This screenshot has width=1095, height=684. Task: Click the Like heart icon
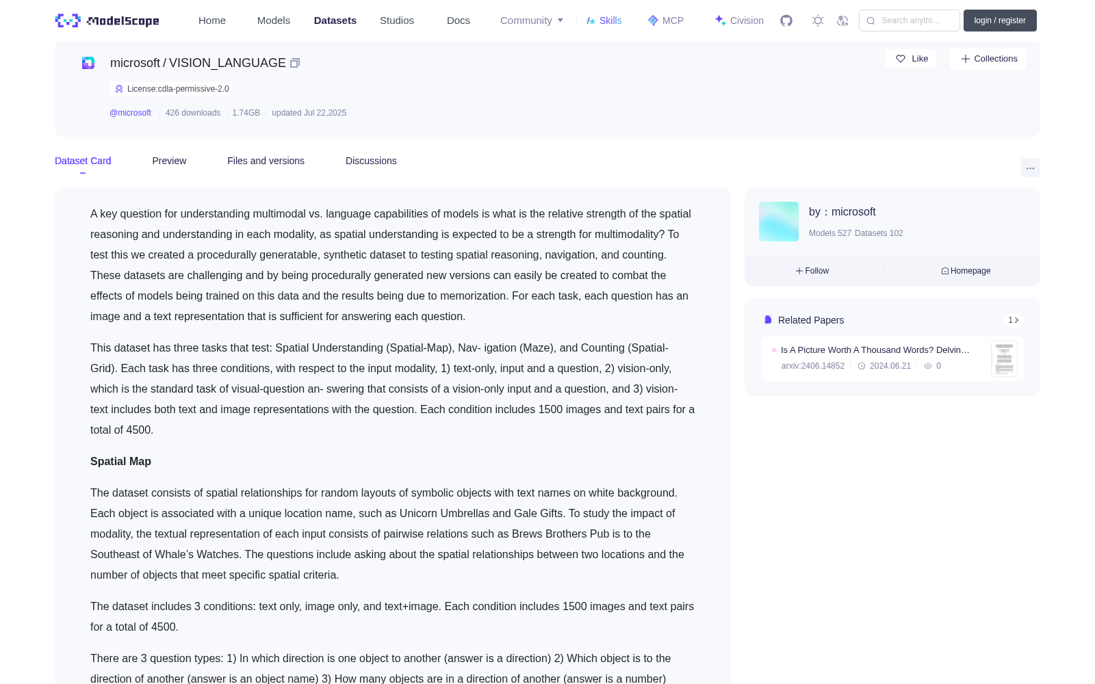[x=901, y=59]
